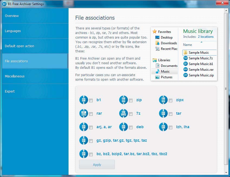Click the Sample Music.7z file icon
The width and height of the screenshot is (230, 177).
pyautogui.click(x=185, y=58)
